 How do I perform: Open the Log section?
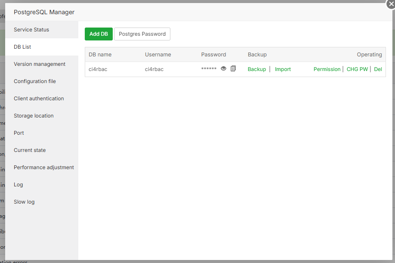point(42,184)
